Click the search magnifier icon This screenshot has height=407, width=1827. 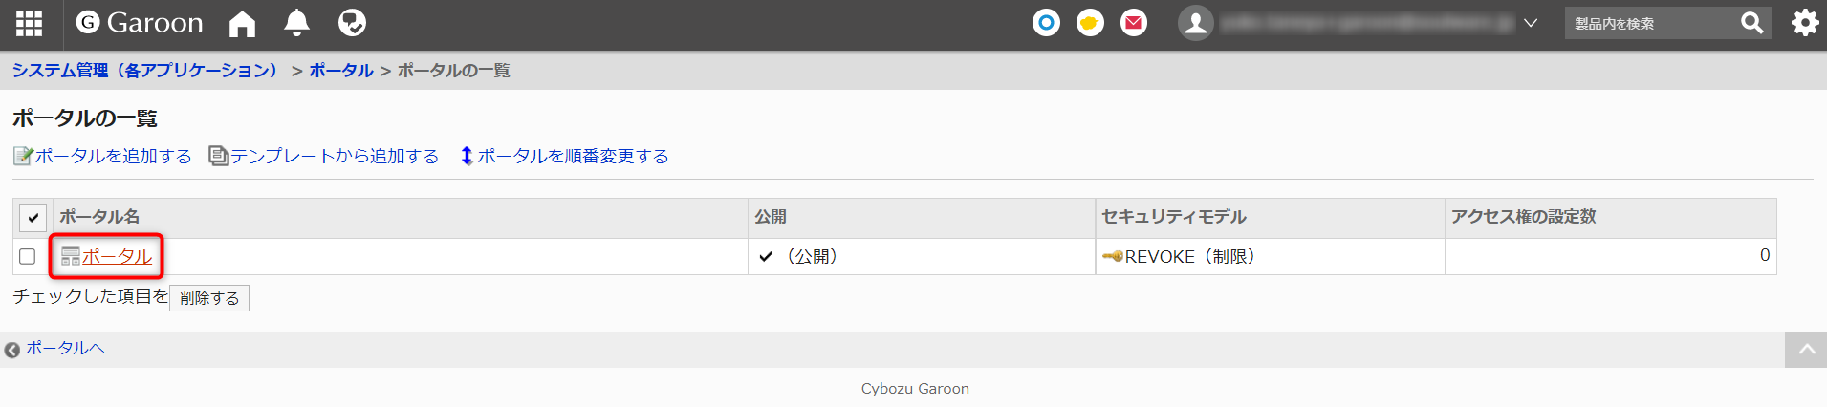(x=1752, y=23)
